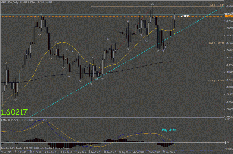
Task: Click the 1.5396 price axis label
Action: [x=229, y=72]
